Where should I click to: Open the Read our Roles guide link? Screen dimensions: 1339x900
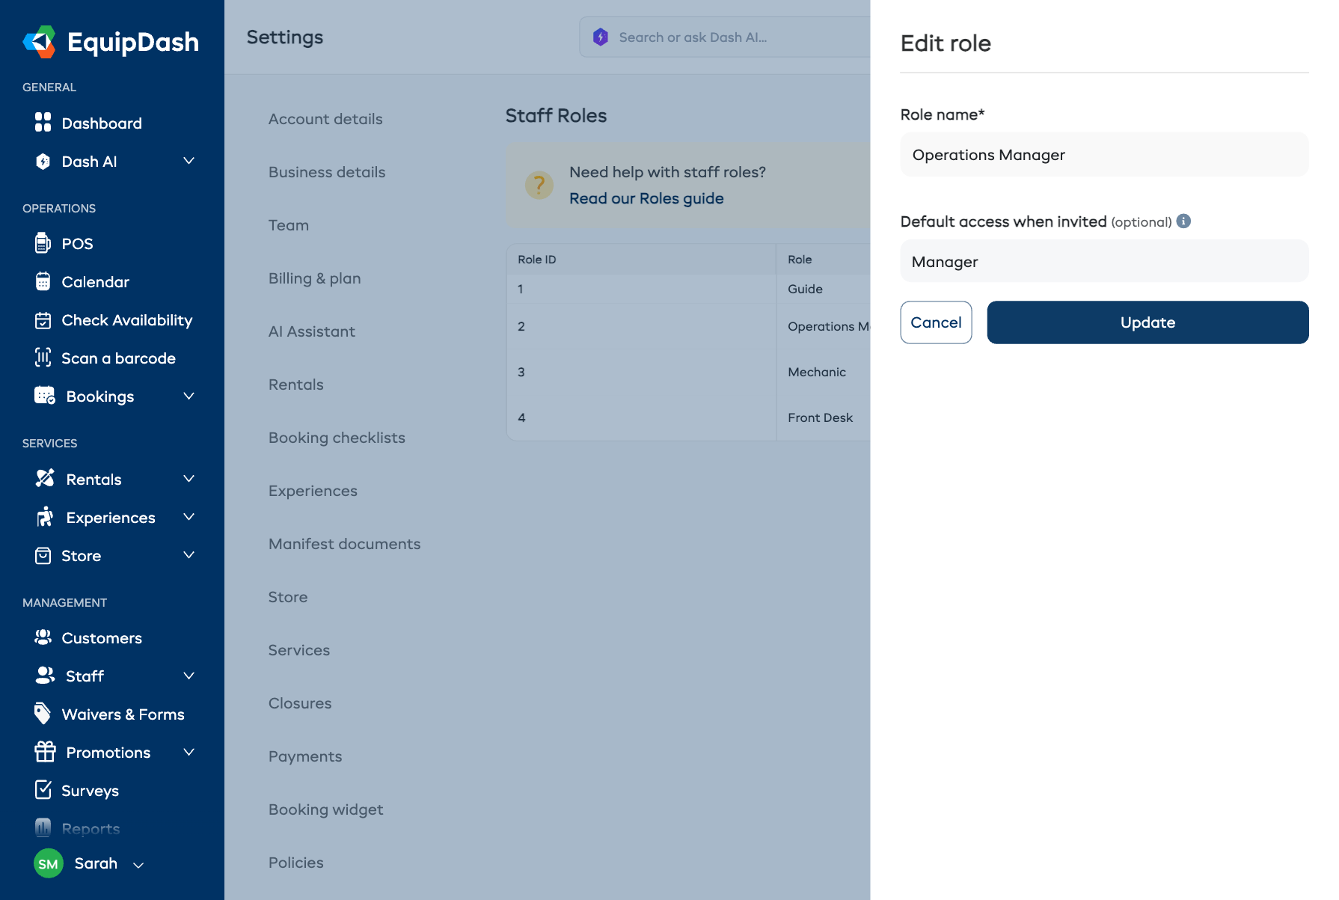point(646,198)
